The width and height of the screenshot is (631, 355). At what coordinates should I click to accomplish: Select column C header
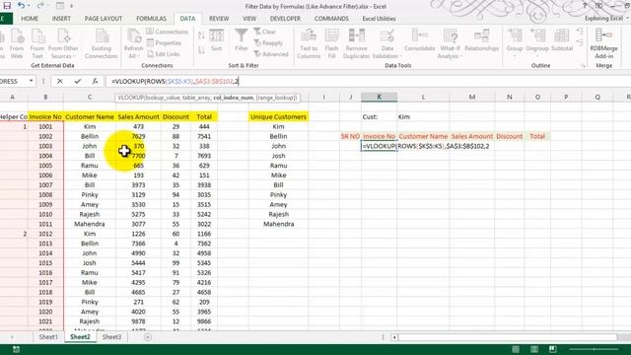coord(90,97)
